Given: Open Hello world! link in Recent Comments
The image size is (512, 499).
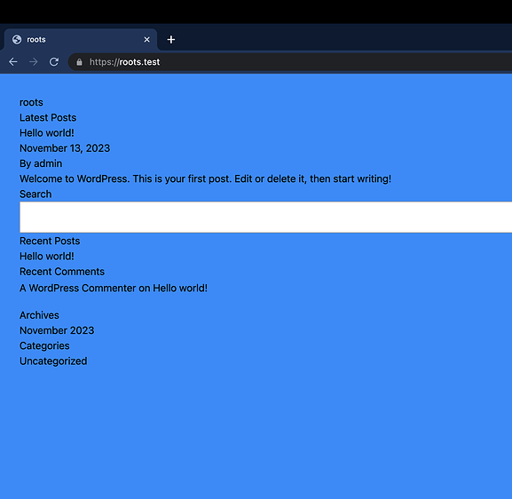Looking at the screenshot, I should tap(180, 288).
